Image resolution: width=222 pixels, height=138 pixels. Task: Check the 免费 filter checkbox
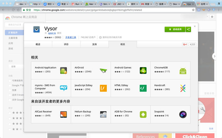pos(10,90)
